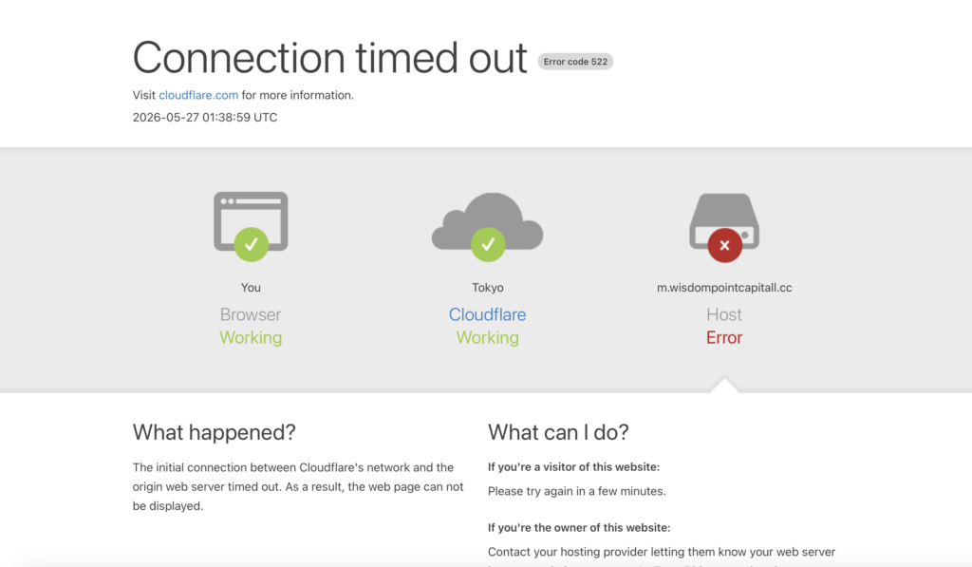Click the What can I do? heading
The image size is (972, 567).
pyautogui.click(x=558, y=432)
